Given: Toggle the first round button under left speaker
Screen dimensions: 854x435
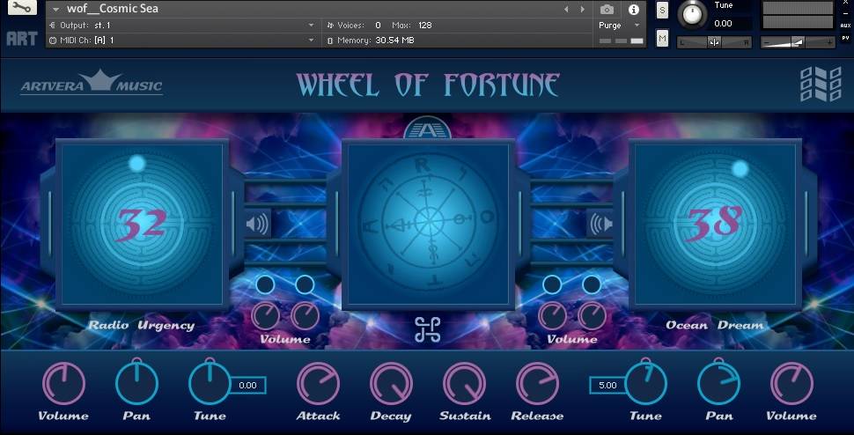Looking at the screenshot, I should pos(265,284).
